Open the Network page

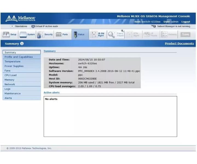click(22, 84)
